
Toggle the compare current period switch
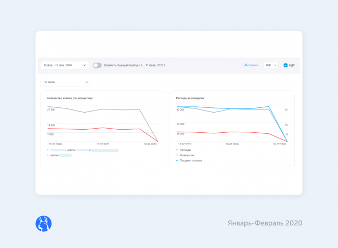pos(97,65)
